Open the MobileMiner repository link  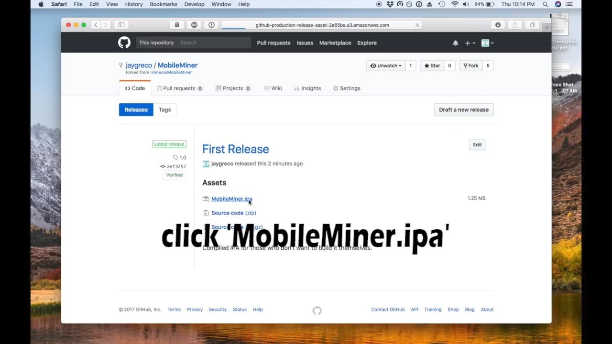point(177,65)
